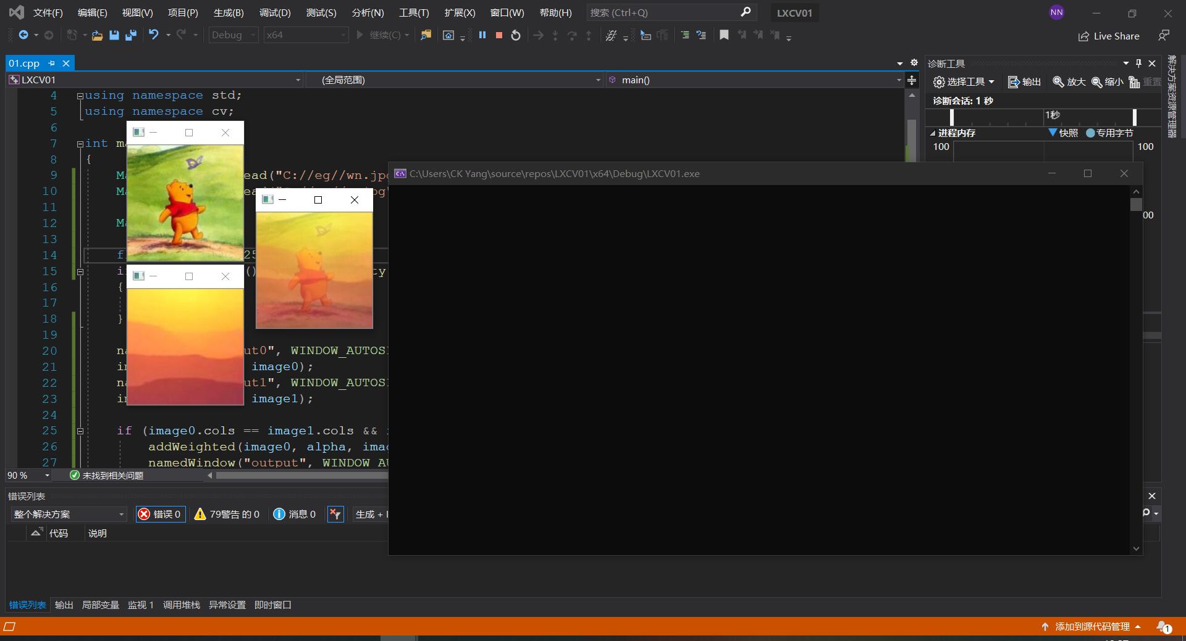The width and height of the screenshot is (1186, 641).
Task: Click the console window vertical scrollbar thumb
Action: tap(1136, 204)
